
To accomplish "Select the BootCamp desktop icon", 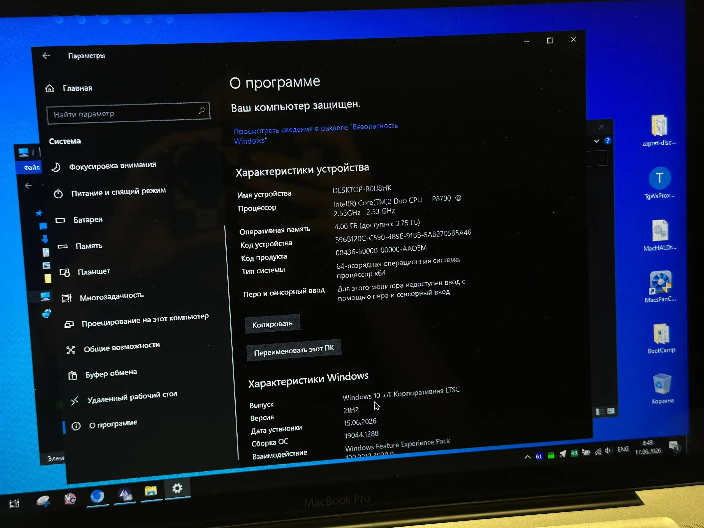I will [x=661, y=338].
